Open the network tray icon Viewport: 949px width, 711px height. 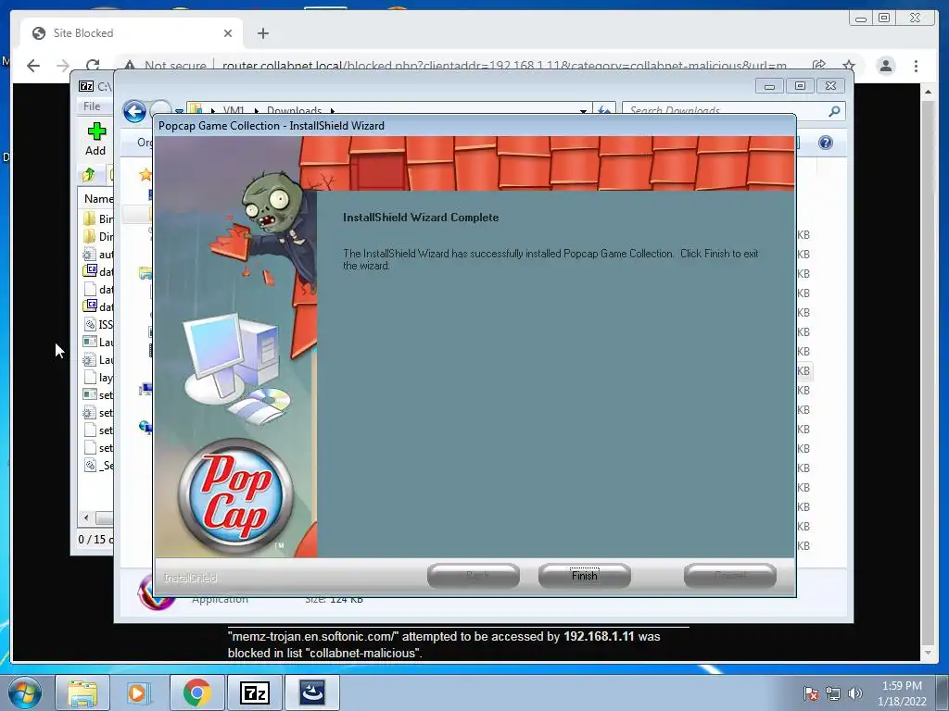[x=833, y=693]
